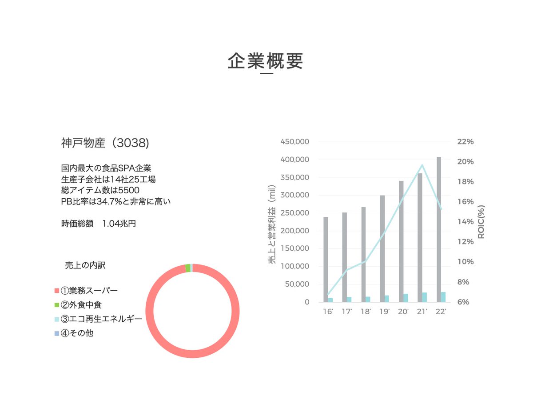Click the 18' year label
The width and height of the screenshot is (533, 400).
(366, 312)
